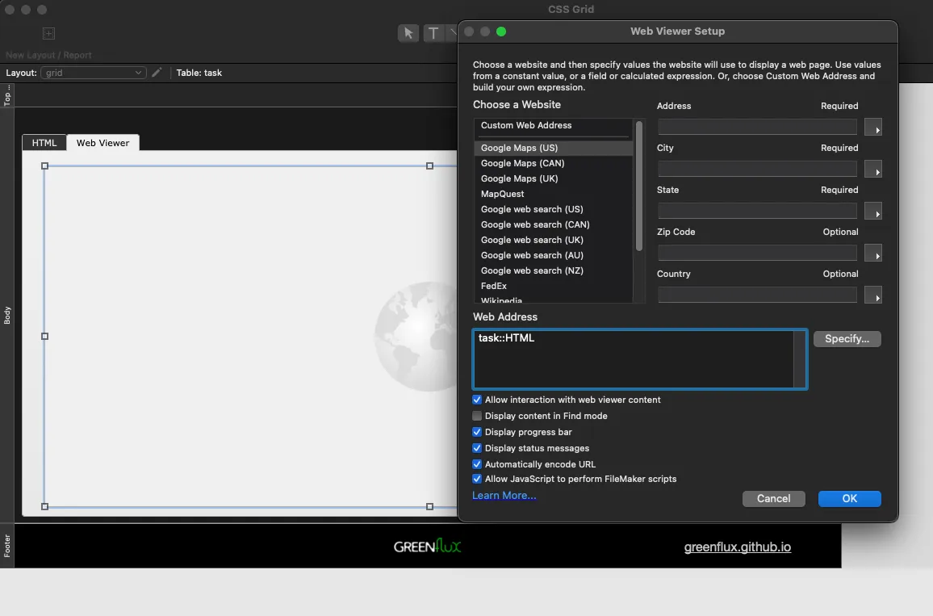933x616 pixels.
Task: Click inside the Web Address text box
Action: coord(634,359)
